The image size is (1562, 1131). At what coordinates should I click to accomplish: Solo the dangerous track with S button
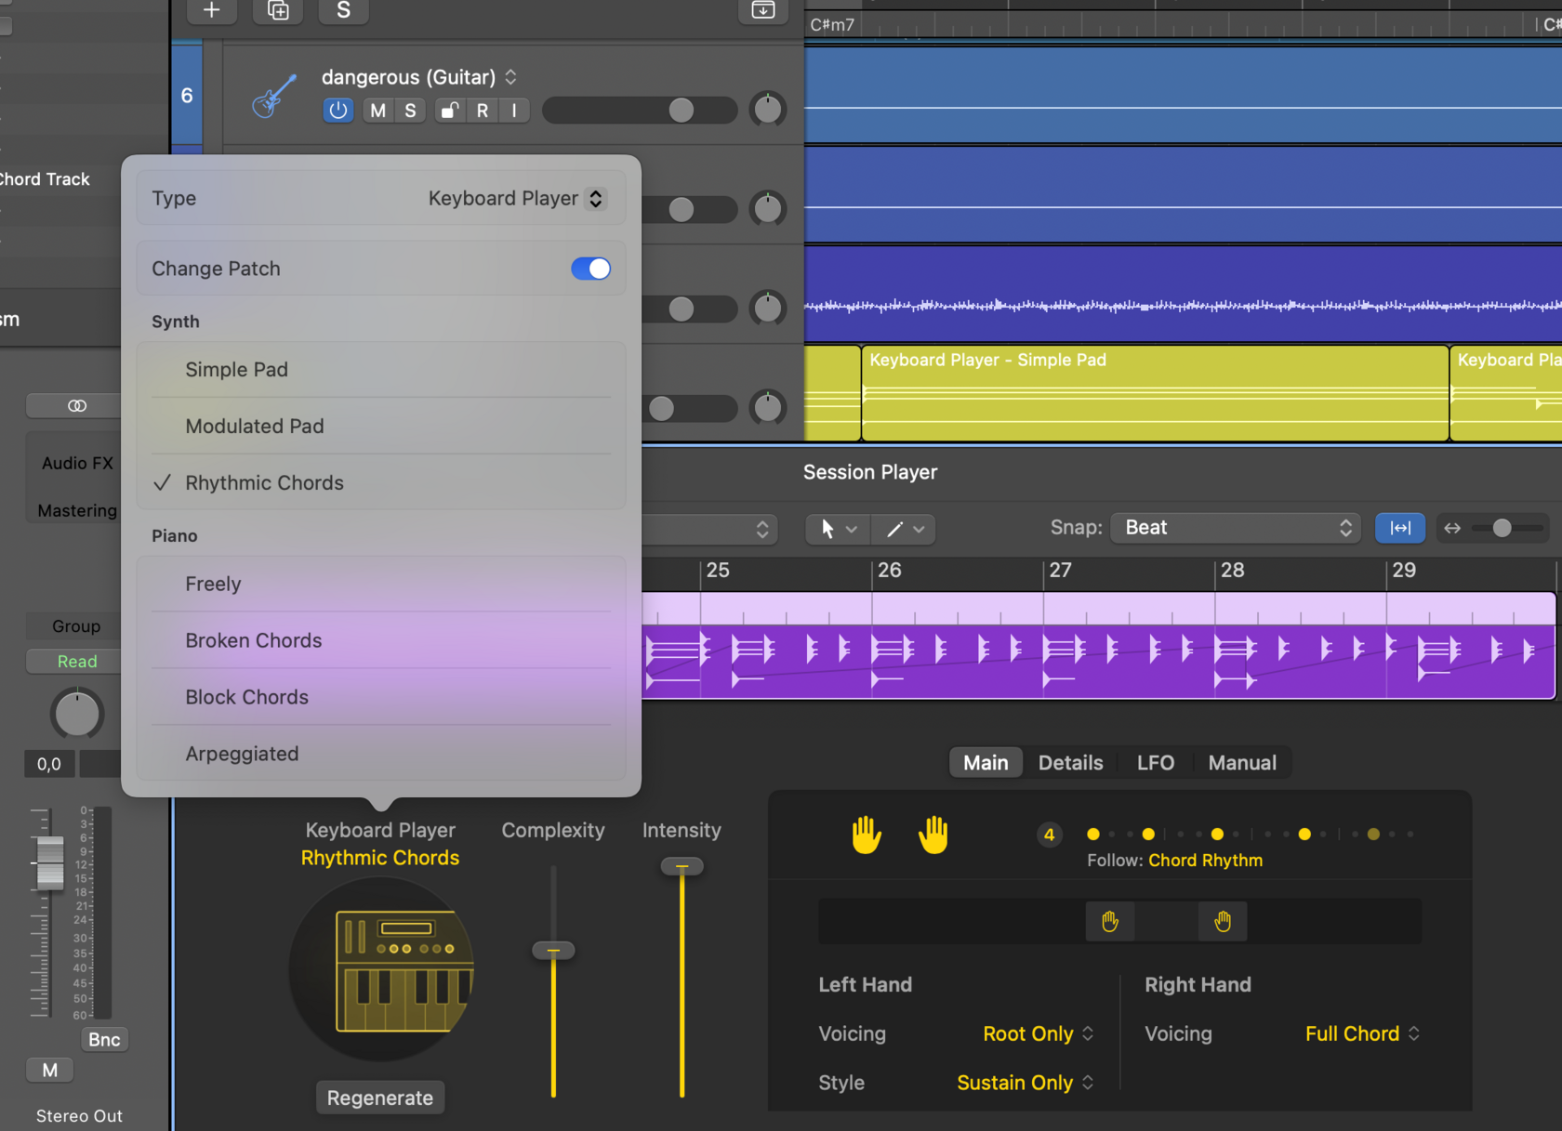coord(408,110)
